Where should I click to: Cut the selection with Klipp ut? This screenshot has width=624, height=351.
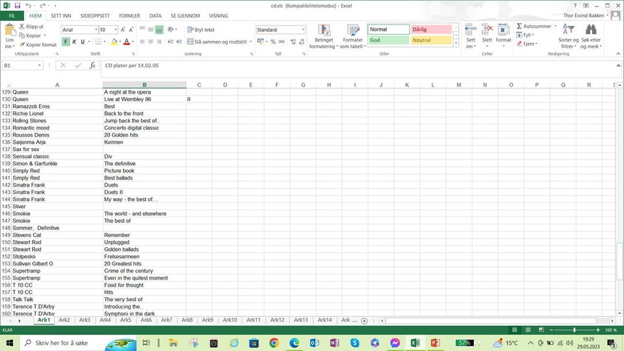tap(31, 26)
